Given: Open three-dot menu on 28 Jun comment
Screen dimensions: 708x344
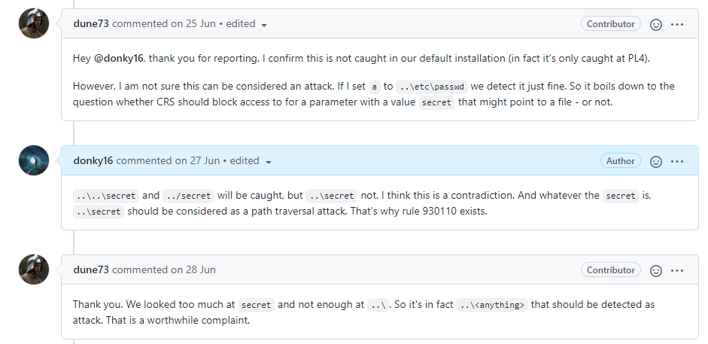Looking at the screenshot, I should (x=677, y=270).
